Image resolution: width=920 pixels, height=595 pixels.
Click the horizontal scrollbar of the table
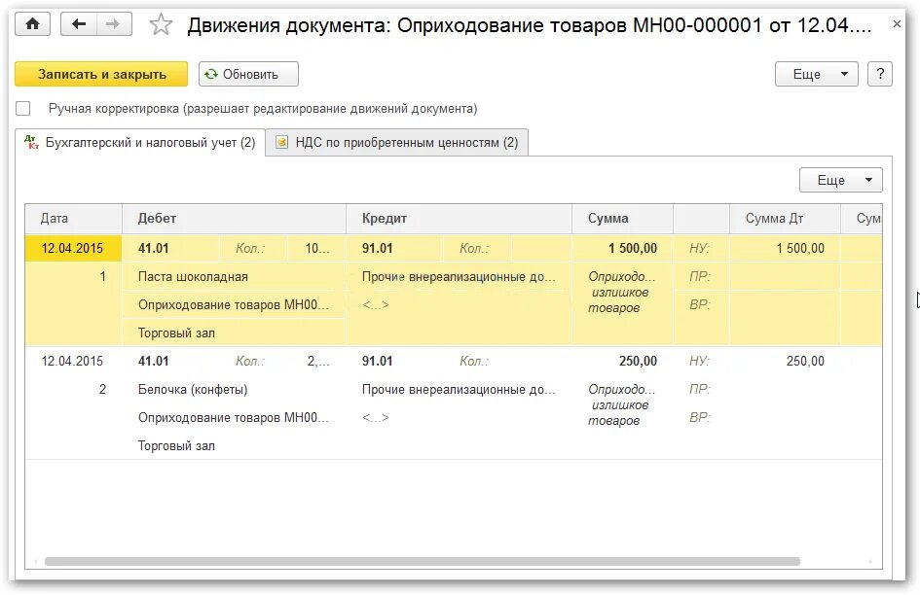click(x=423, y=562)
